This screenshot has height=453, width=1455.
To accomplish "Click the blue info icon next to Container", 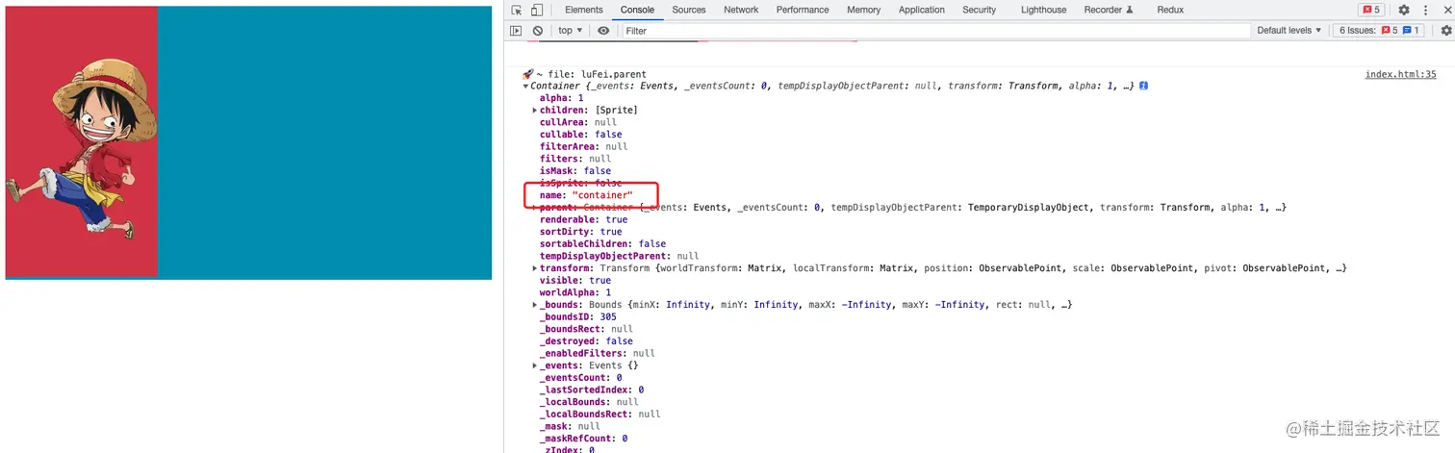I will [1142, 86].
